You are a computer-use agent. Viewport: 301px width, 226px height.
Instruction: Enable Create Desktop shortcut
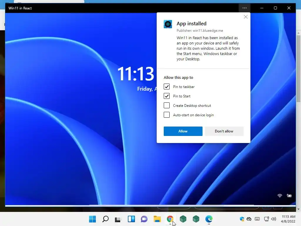coord(167,105)
